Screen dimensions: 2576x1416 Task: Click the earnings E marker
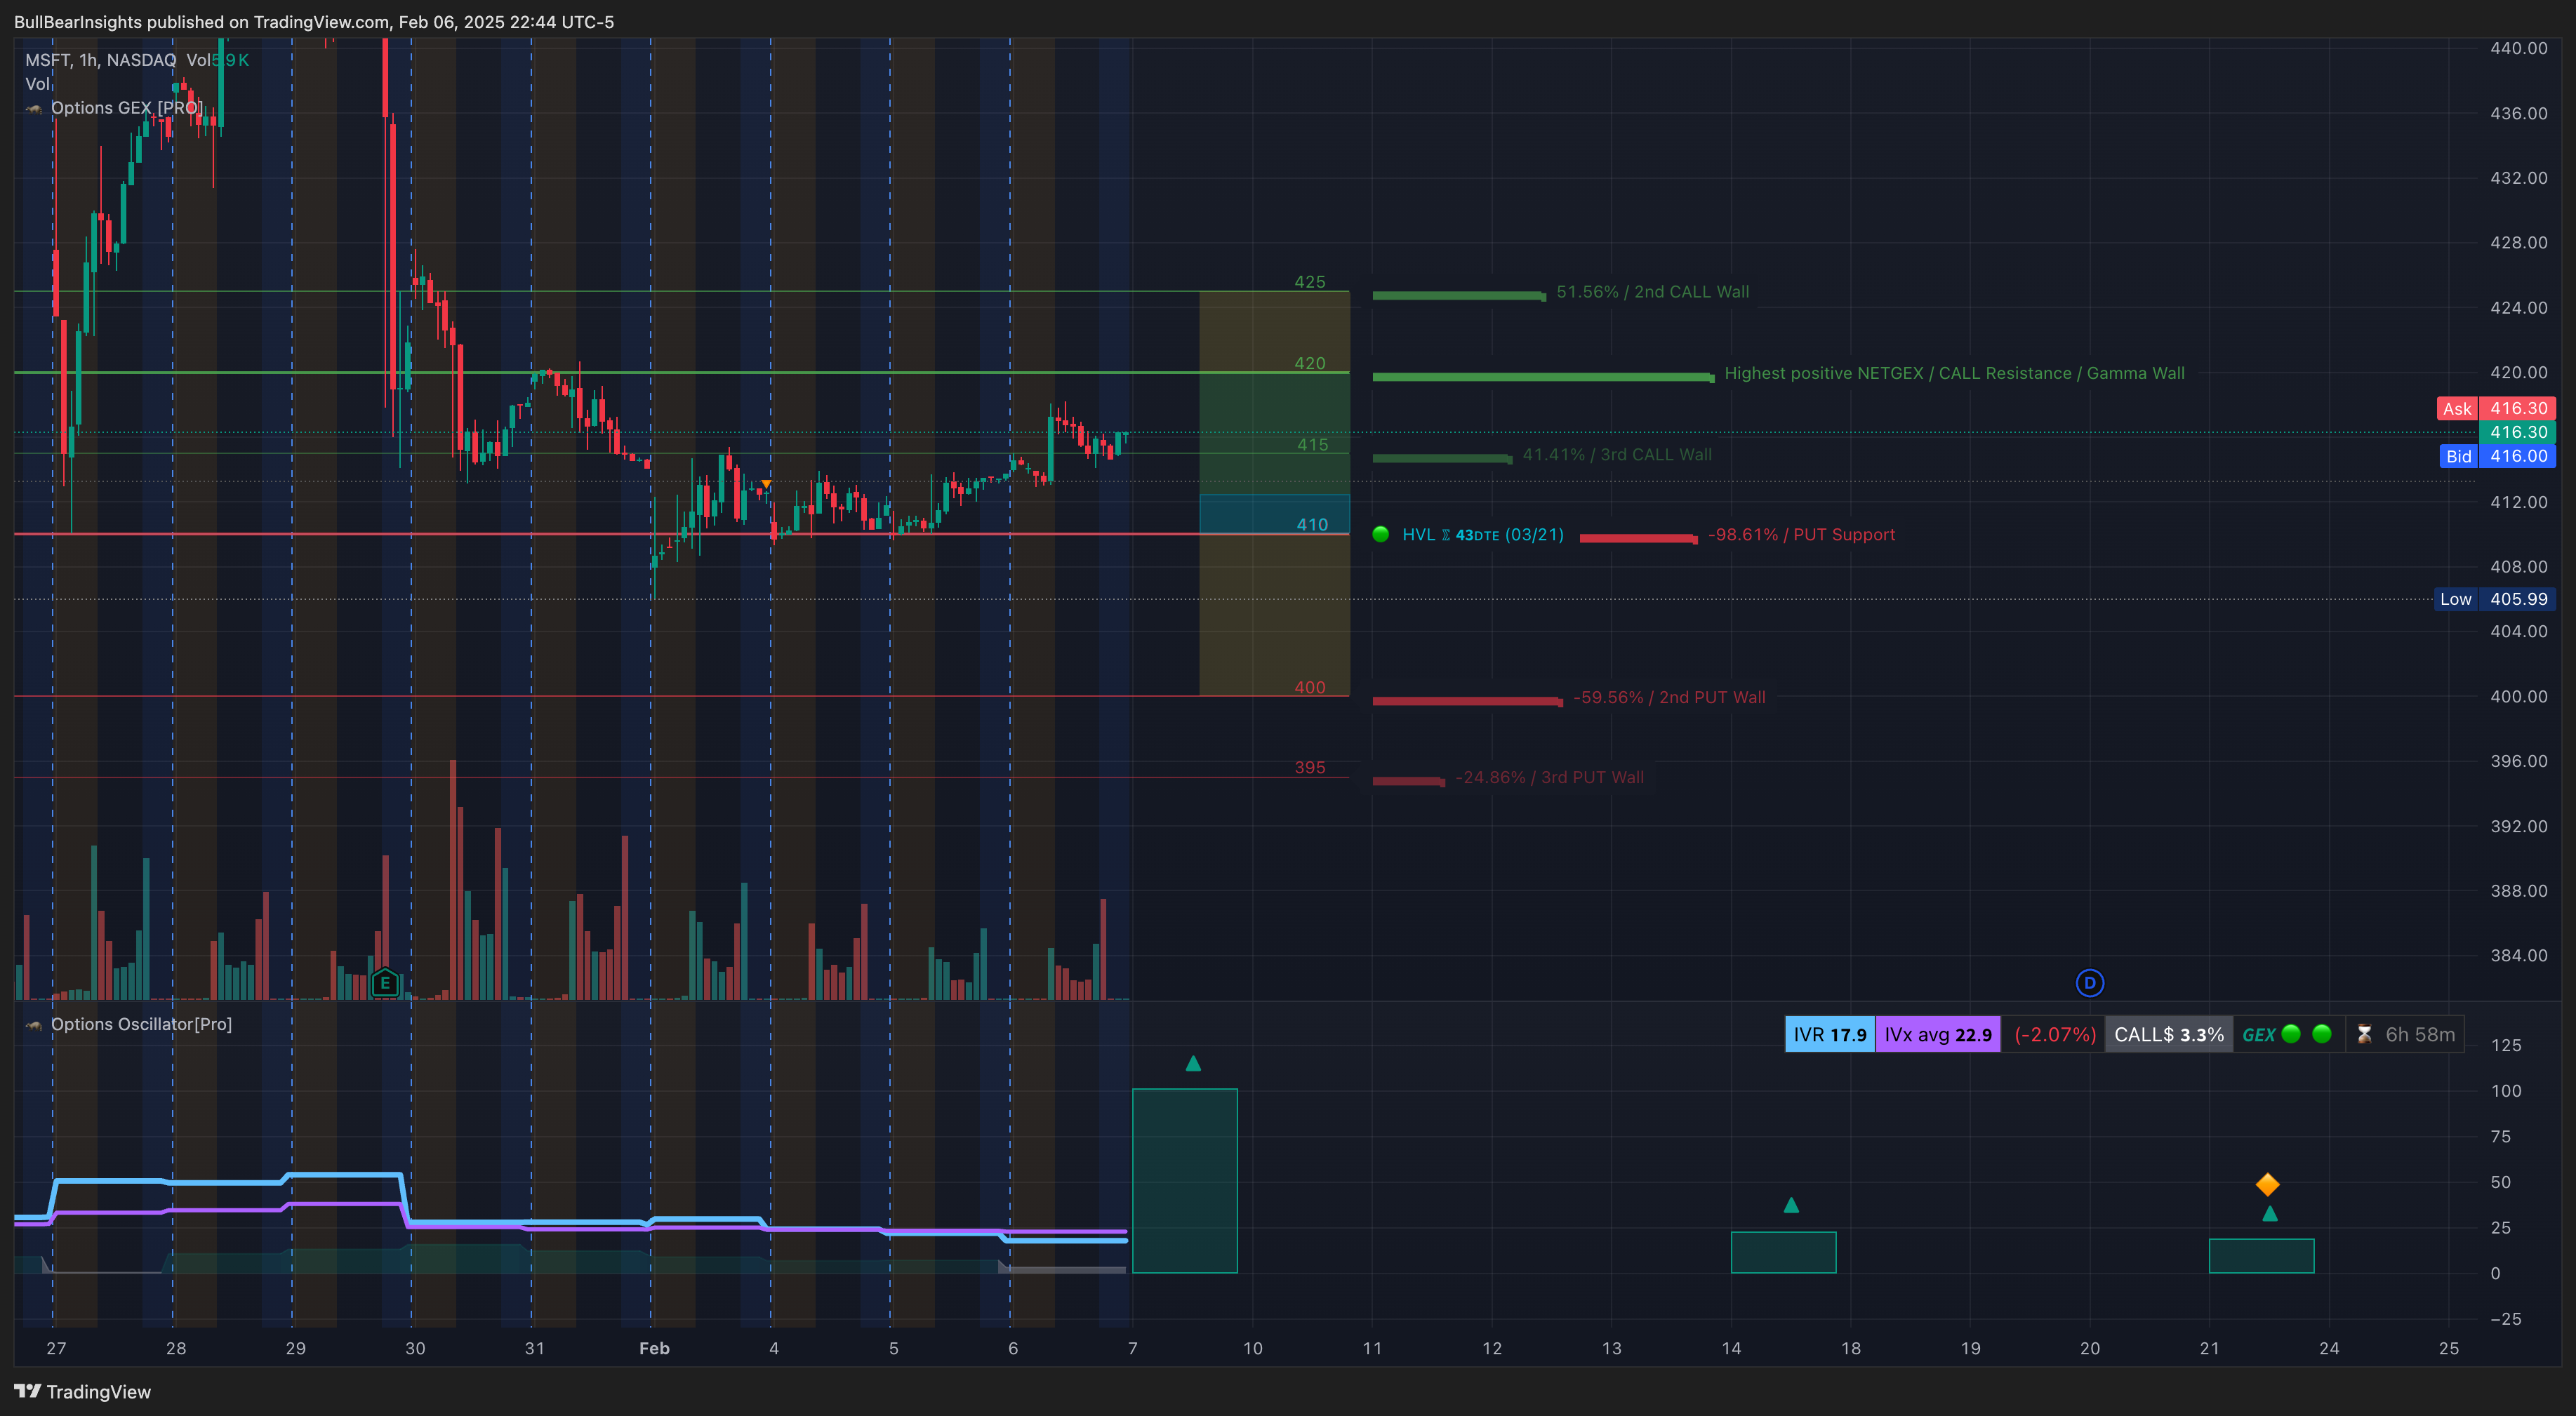coord(385,983)
